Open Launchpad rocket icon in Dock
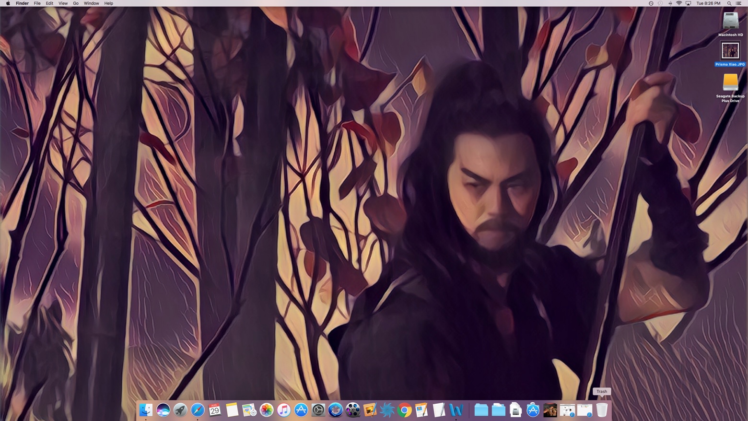748x421 pixels. point(180,410)
